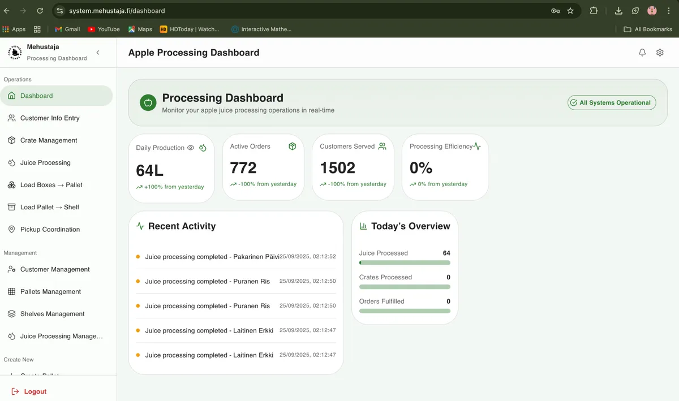
Task: Select Load Pallet → Shelf
Action: (57, 207)
